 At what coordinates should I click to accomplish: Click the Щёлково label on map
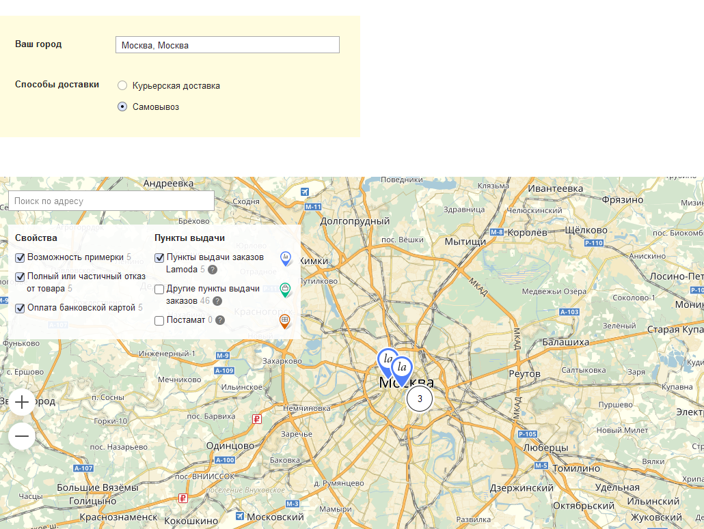586,230
